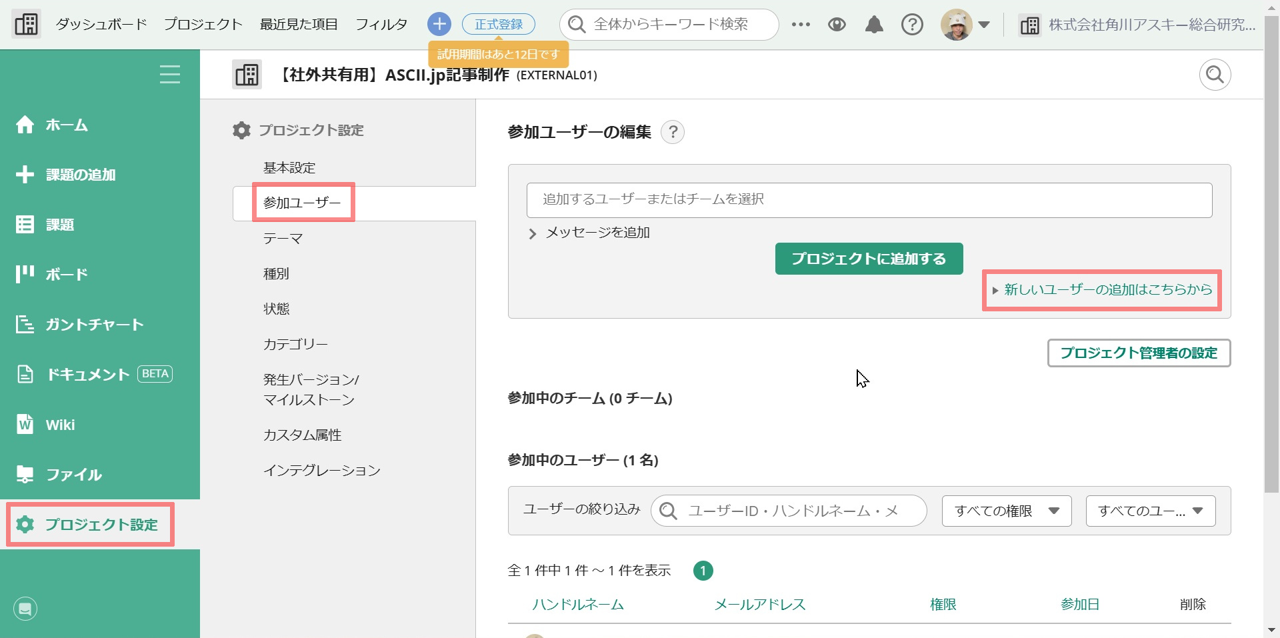1280x638 pixels.
Task: Open the すべての権限 dropdown filter
Action: click(1006, 511)
